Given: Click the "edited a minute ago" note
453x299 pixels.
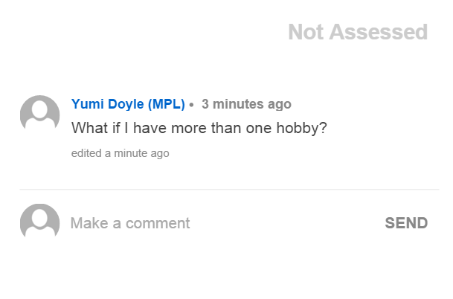Looking at the screenshot, I should tap(120, 153).
